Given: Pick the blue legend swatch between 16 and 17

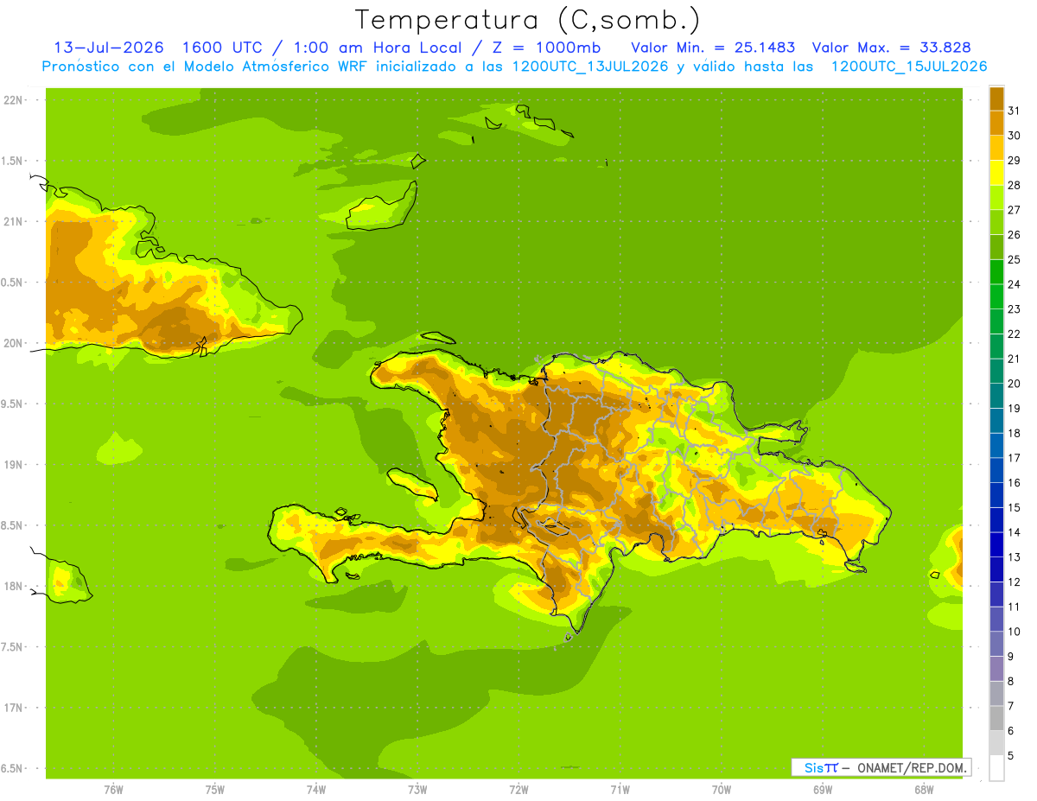Looking at the screenshot, I should tap(996, 470).
